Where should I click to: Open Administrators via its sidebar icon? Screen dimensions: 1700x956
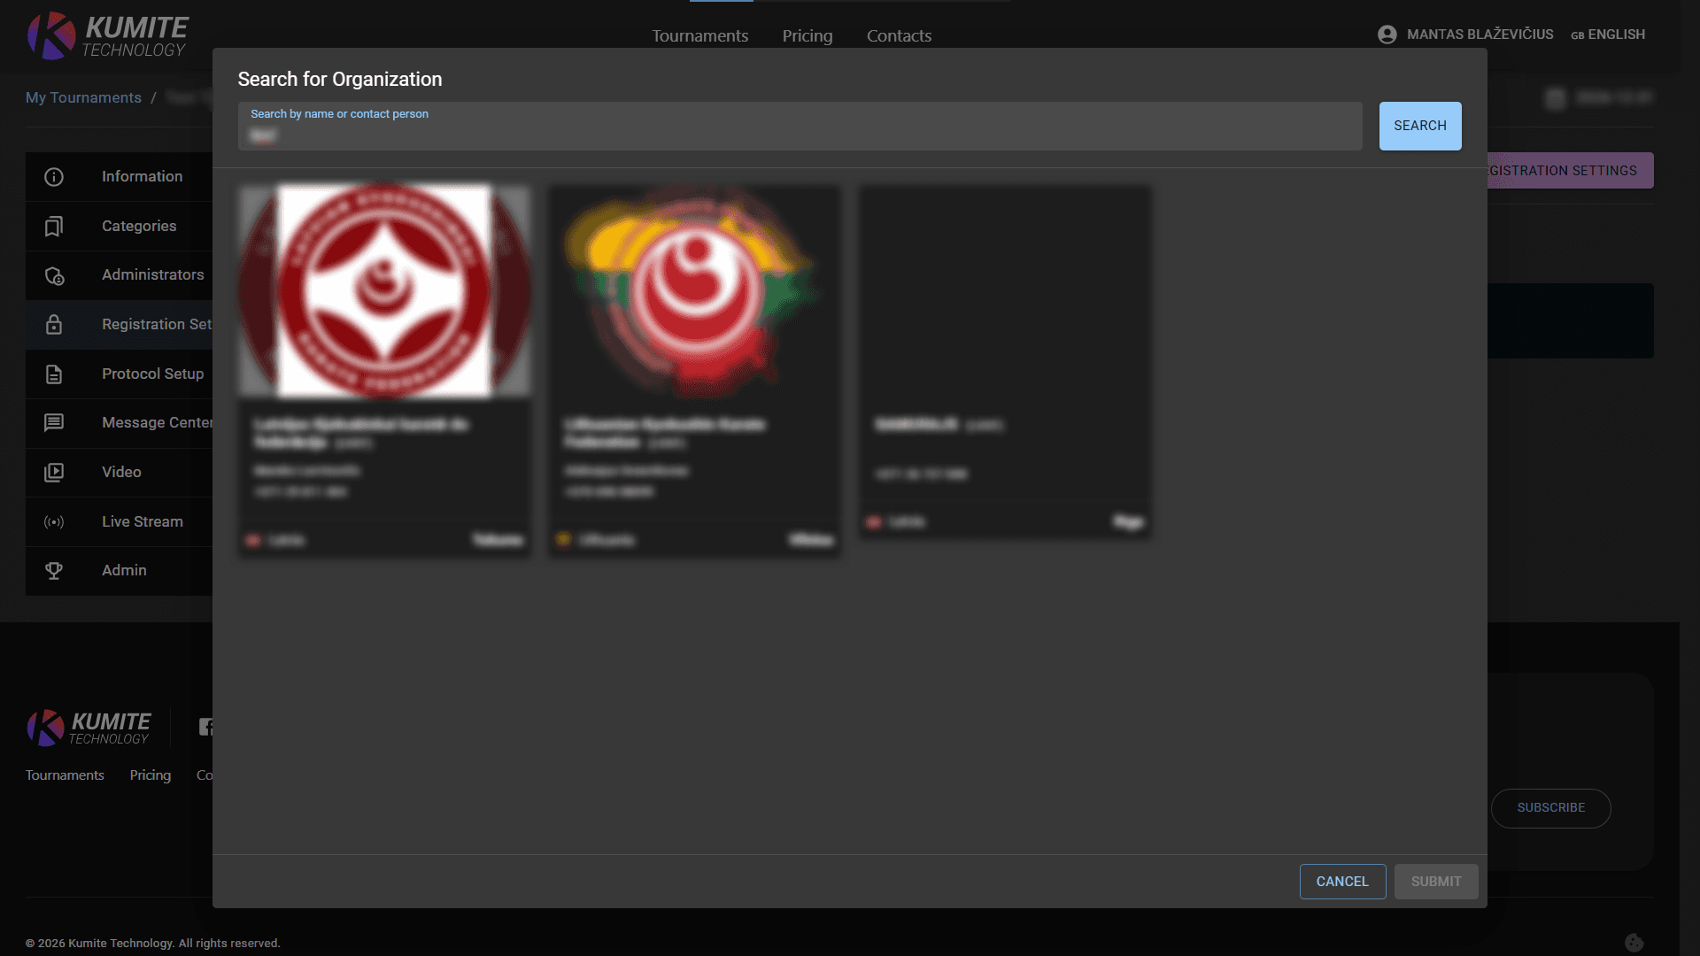[54, 275]
